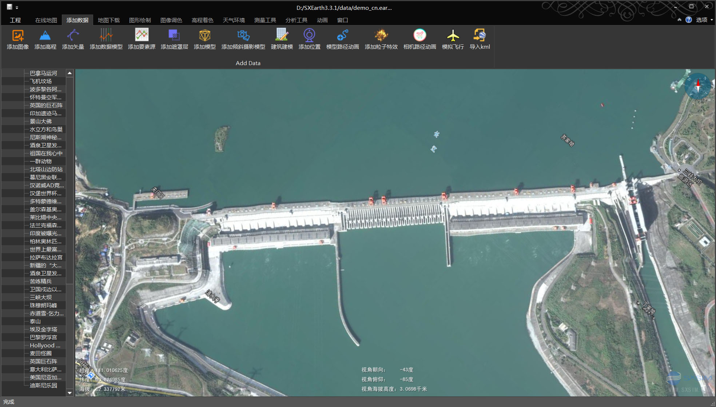This screenshot has height=407, width=716.
Task: Click the scroll down arrow of the list
Action: pyautogui.click(x=69, y=393)
